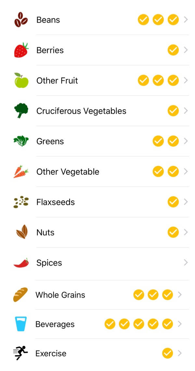Tap the Cruciferous Vegetables text
Image resolution: width=195 pixels, height=371 pixels.
[x=81, y=111]
